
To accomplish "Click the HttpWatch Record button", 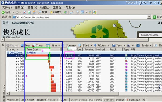I will [x=13, y=46].
